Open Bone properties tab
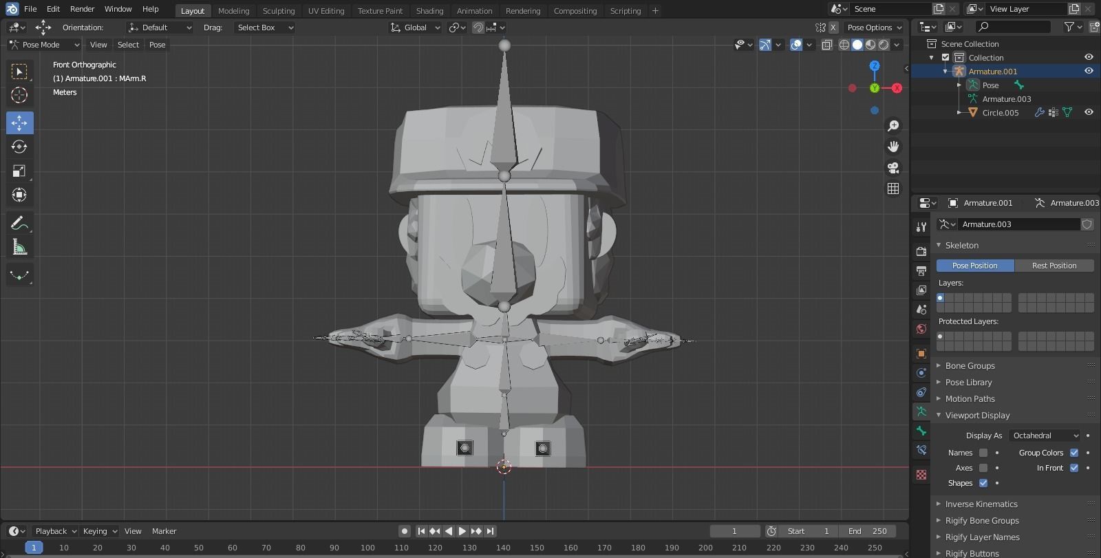The height and width of the screenshot is (558, 1101). 921,431
